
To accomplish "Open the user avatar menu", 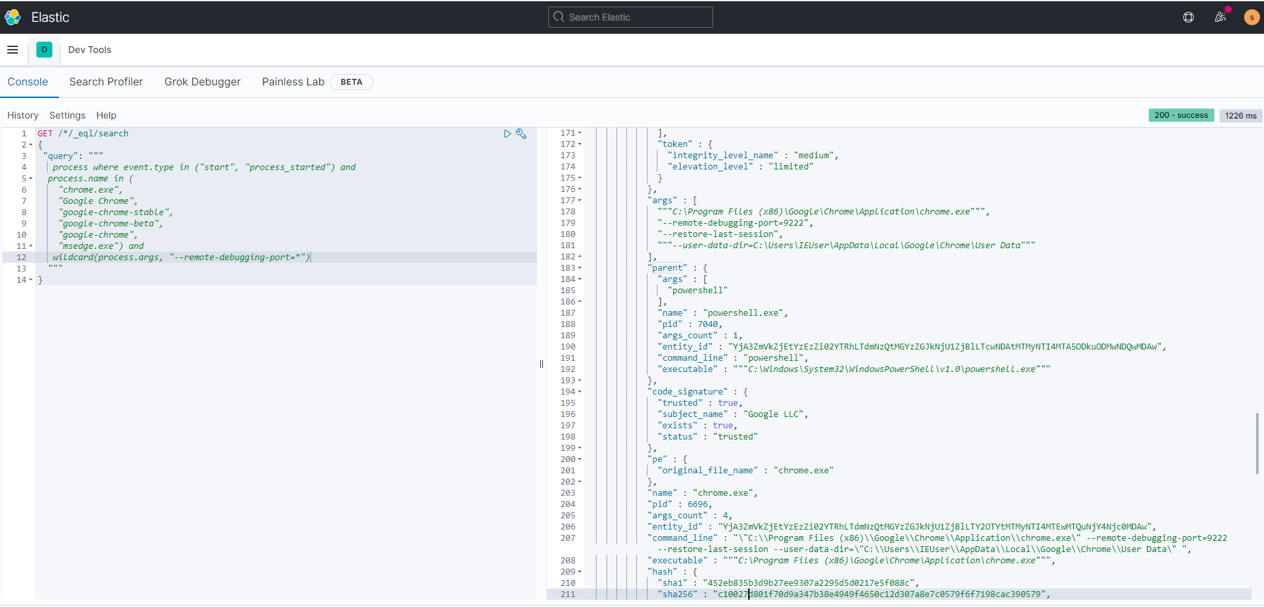I will pos(1251,17).
